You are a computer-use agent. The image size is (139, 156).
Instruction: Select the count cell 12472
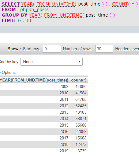click(x=81, y=144)
